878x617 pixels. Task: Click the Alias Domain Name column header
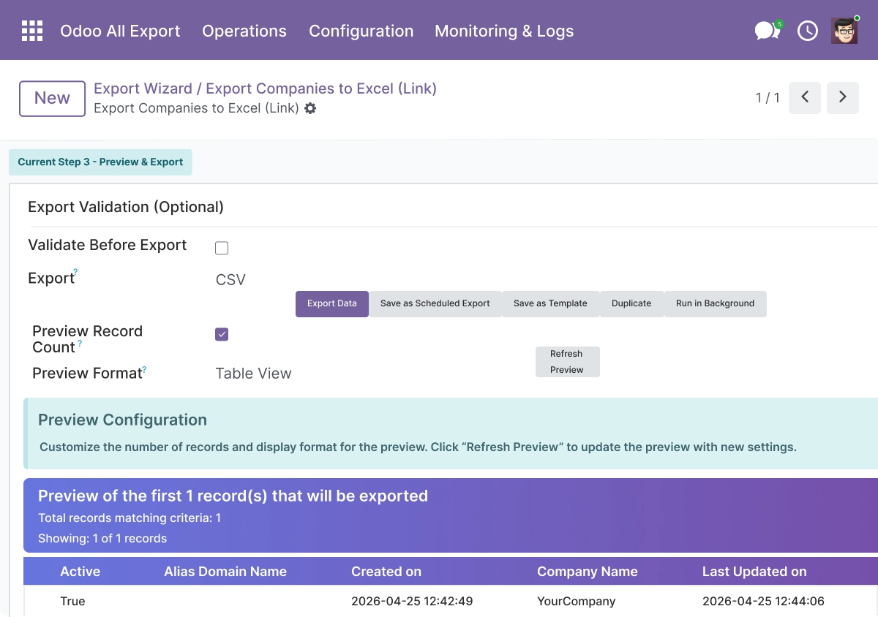pyautogui.click(x=225, y=572)
